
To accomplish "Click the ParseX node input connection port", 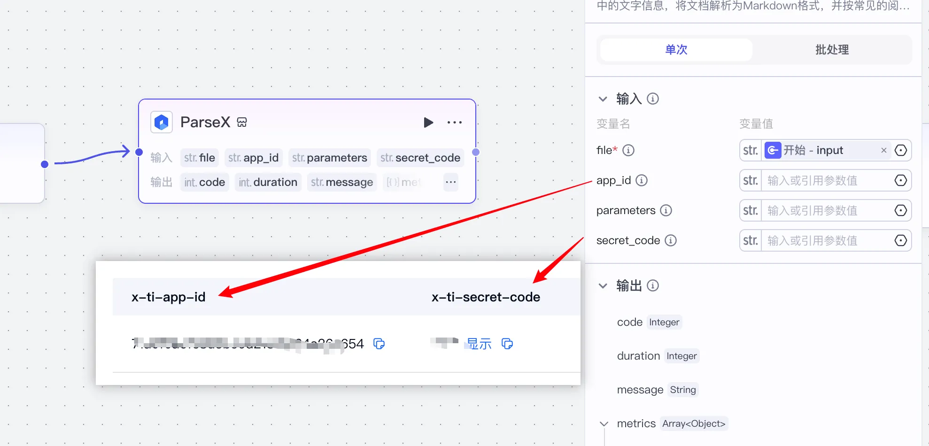I will click(139, 152).
